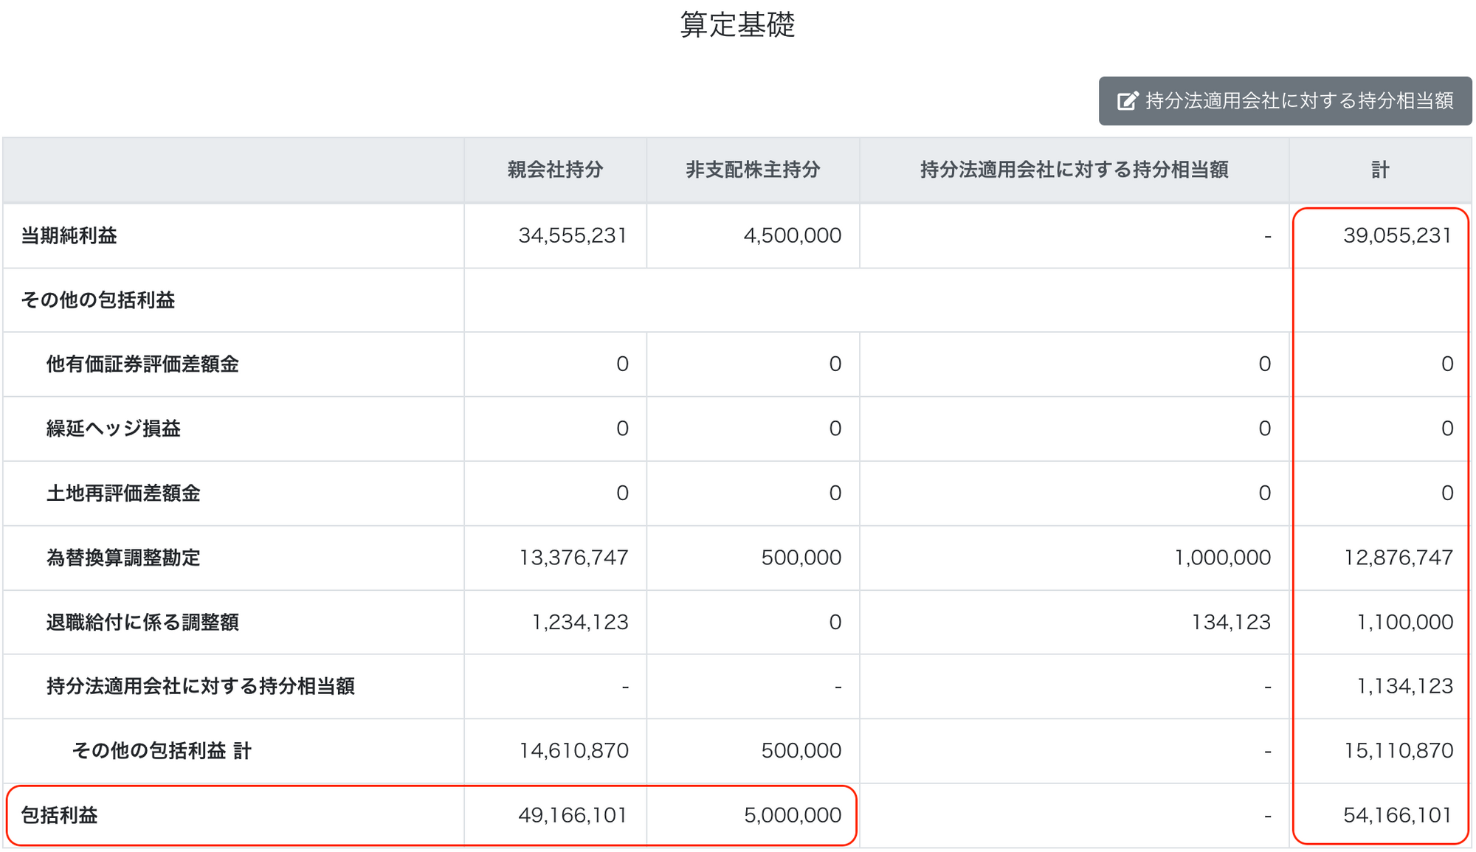Click the 退職給付に係る調整額 row label

coord(142,623)
